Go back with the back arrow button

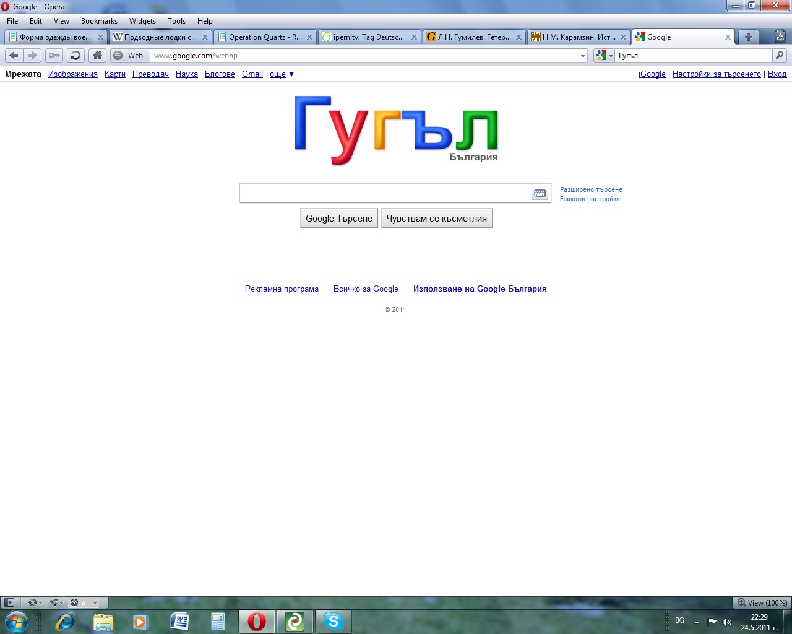coord(14,56)
